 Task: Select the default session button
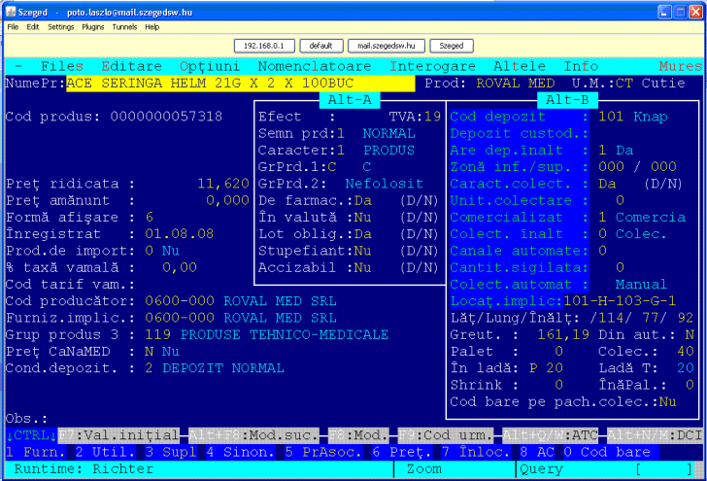[x=321, y=46]
